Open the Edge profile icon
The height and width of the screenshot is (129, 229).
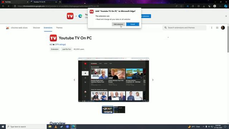[215, 6]
